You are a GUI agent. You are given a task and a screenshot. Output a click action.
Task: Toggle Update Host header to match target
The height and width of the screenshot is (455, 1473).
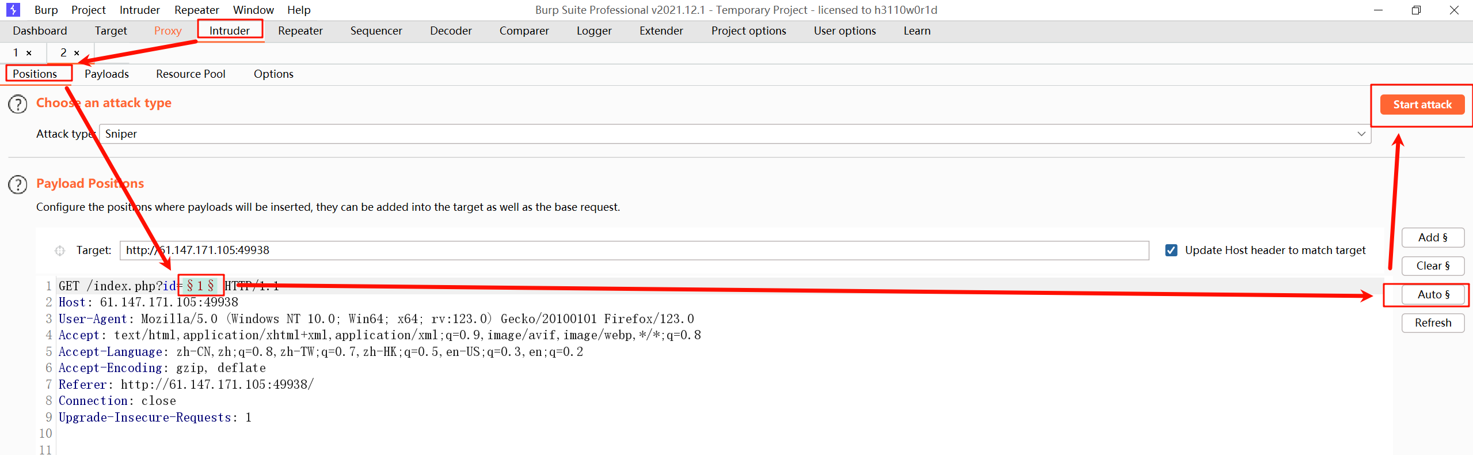(x=1171, y=251)
